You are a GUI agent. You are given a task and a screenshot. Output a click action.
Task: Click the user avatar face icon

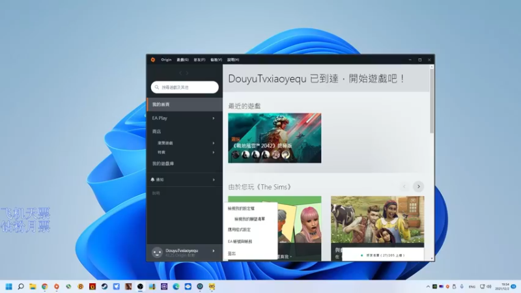(x=157, y=253)
